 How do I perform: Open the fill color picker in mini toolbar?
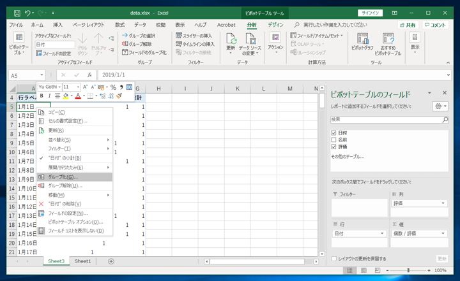click(x=72, y=96)
